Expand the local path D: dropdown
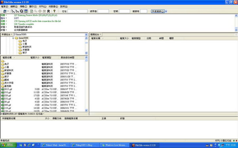 (x=86, y=35)
